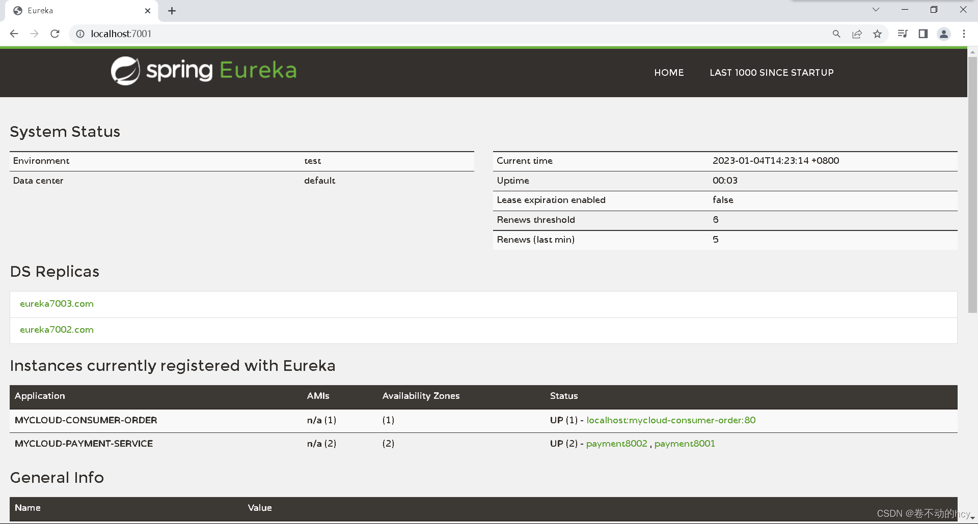Click the DS Replicas heading

coord(55,272)
